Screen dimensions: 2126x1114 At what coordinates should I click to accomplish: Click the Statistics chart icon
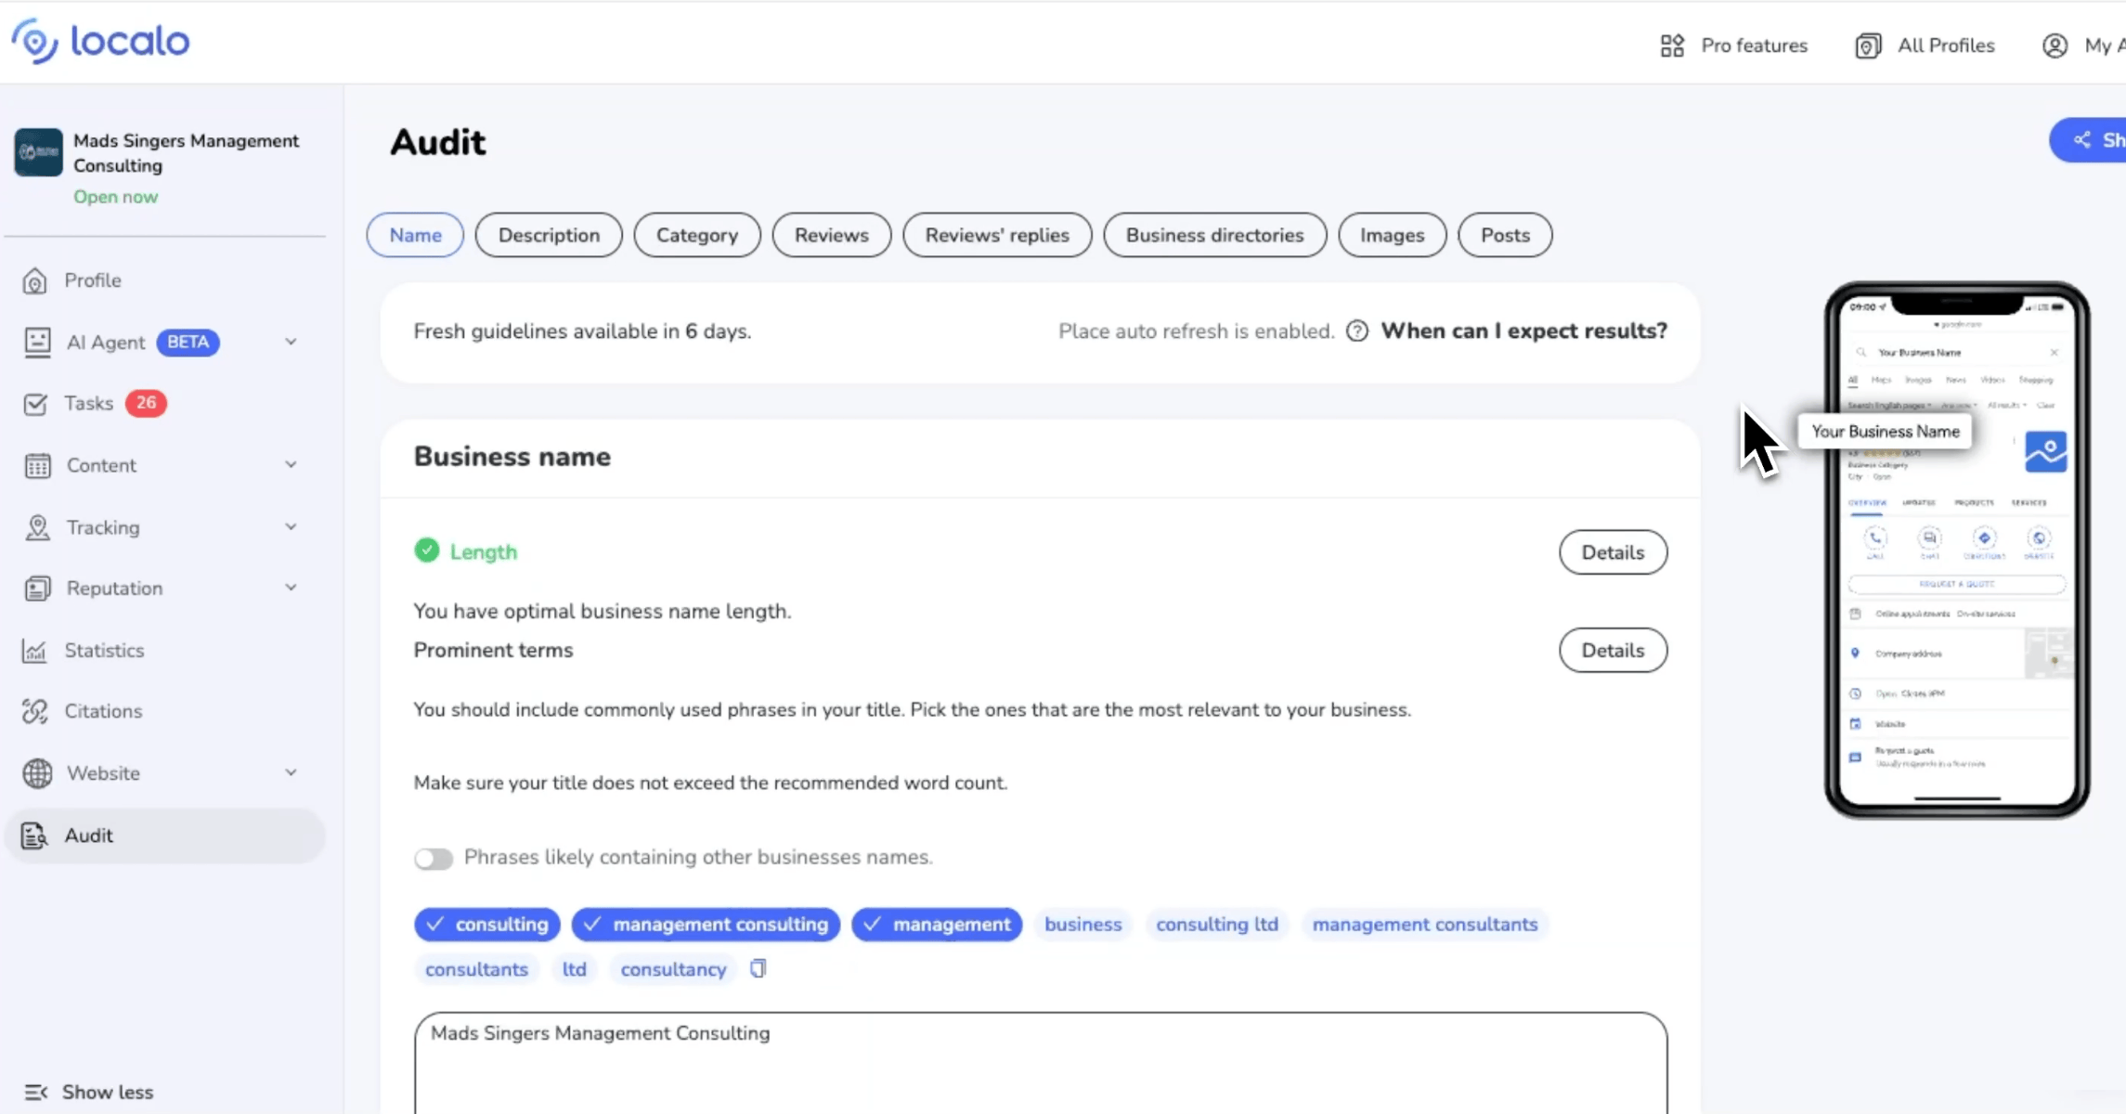37,650
